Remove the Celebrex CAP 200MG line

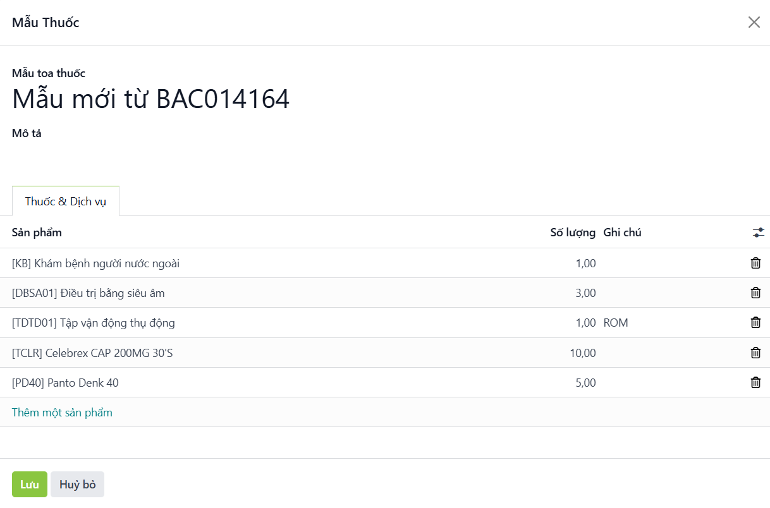pyautogui.click(x=755, y=353)
